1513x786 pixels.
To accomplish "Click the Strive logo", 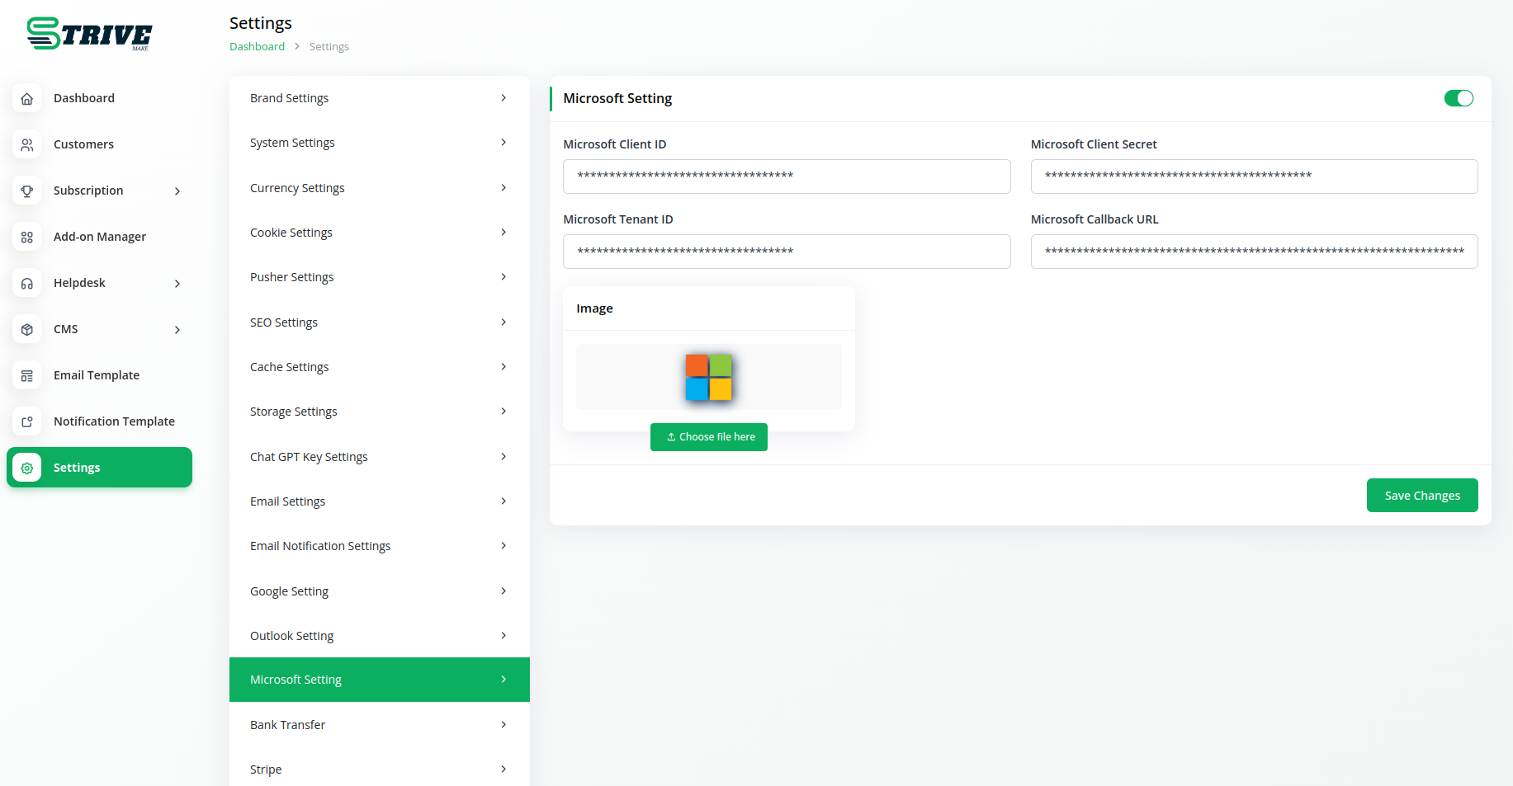I will click(89, 34).
